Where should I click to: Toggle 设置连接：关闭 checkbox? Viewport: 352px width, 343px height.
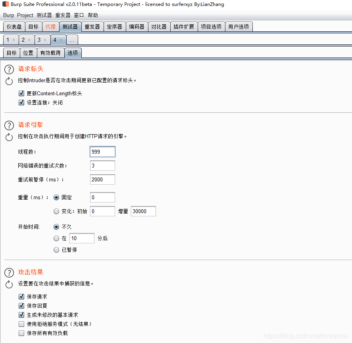click(21, 102)
